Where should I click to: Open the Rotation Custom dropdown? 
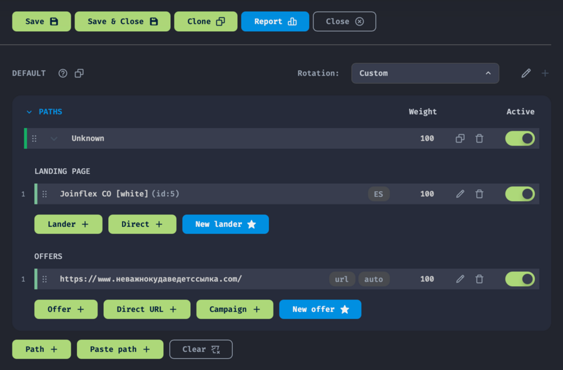coord(425,73)
